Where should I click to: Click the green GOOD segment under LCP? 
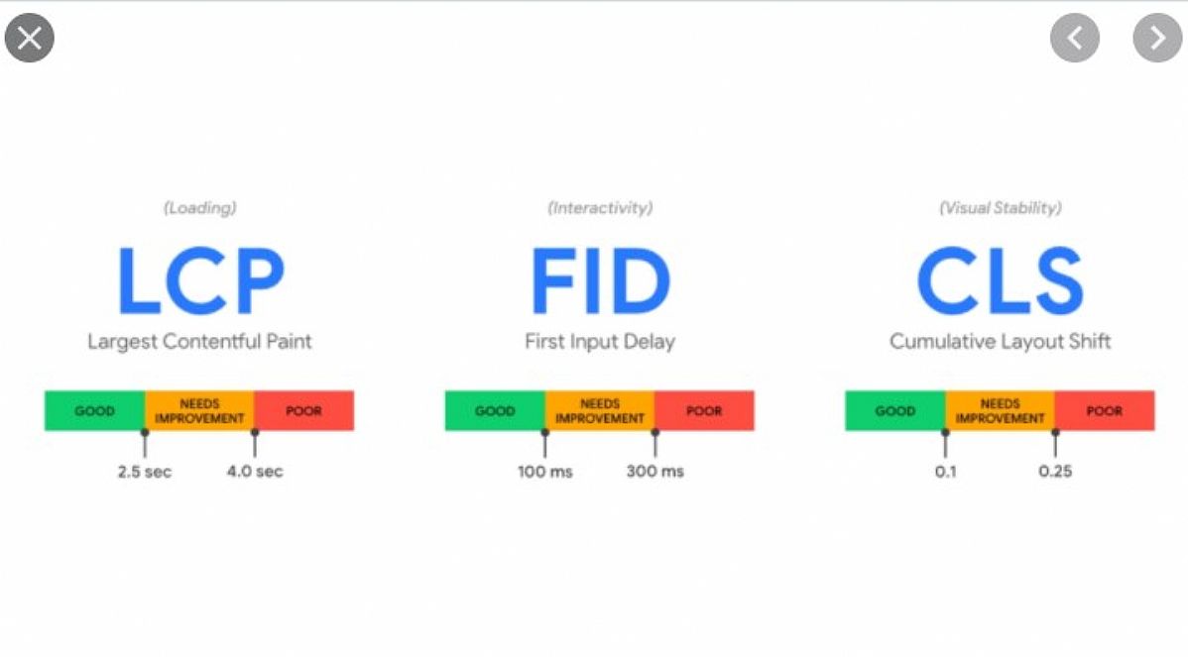tap(95, 410)
